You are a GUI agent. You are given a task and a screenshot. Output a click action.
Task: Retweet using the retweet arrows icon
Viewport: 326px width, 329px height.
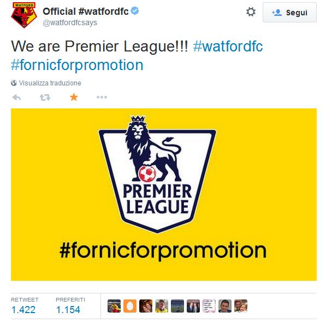click(45, 97)
